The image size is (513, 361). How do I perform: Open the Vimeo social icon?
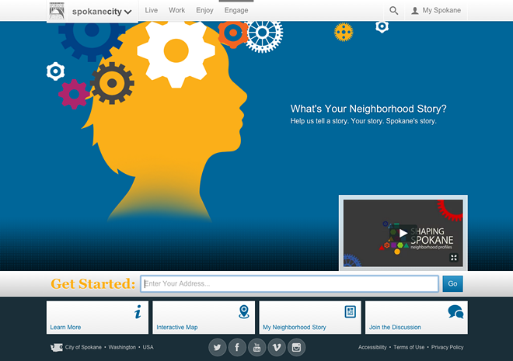pos(277,347)
